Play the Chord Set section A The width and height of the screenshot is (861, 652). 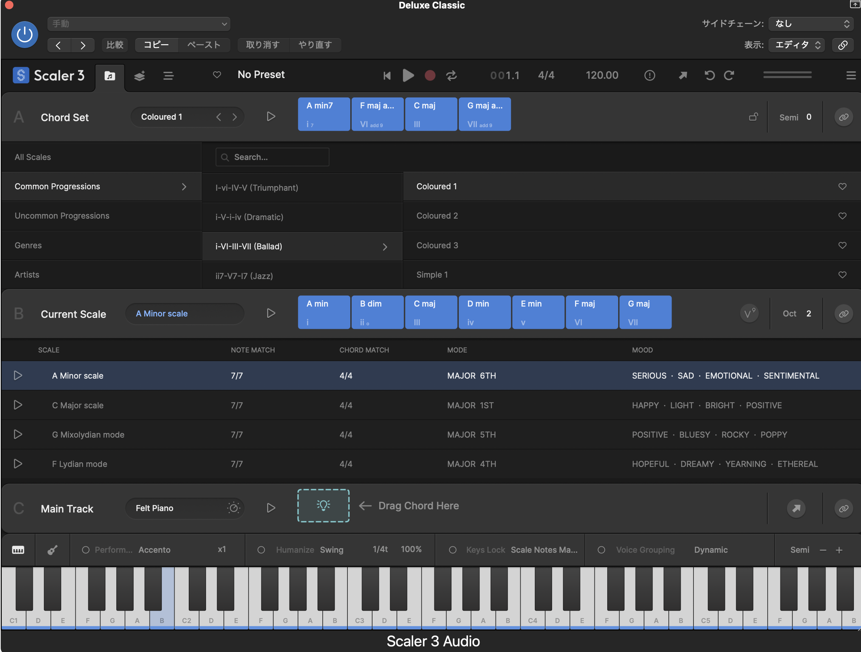pos(271,117)
